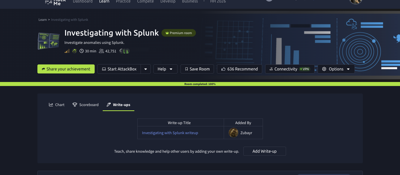Click the Investigating with Splunk breadcrumb text
The width and height of the screenshot is (400, 175).
[70, 20]
